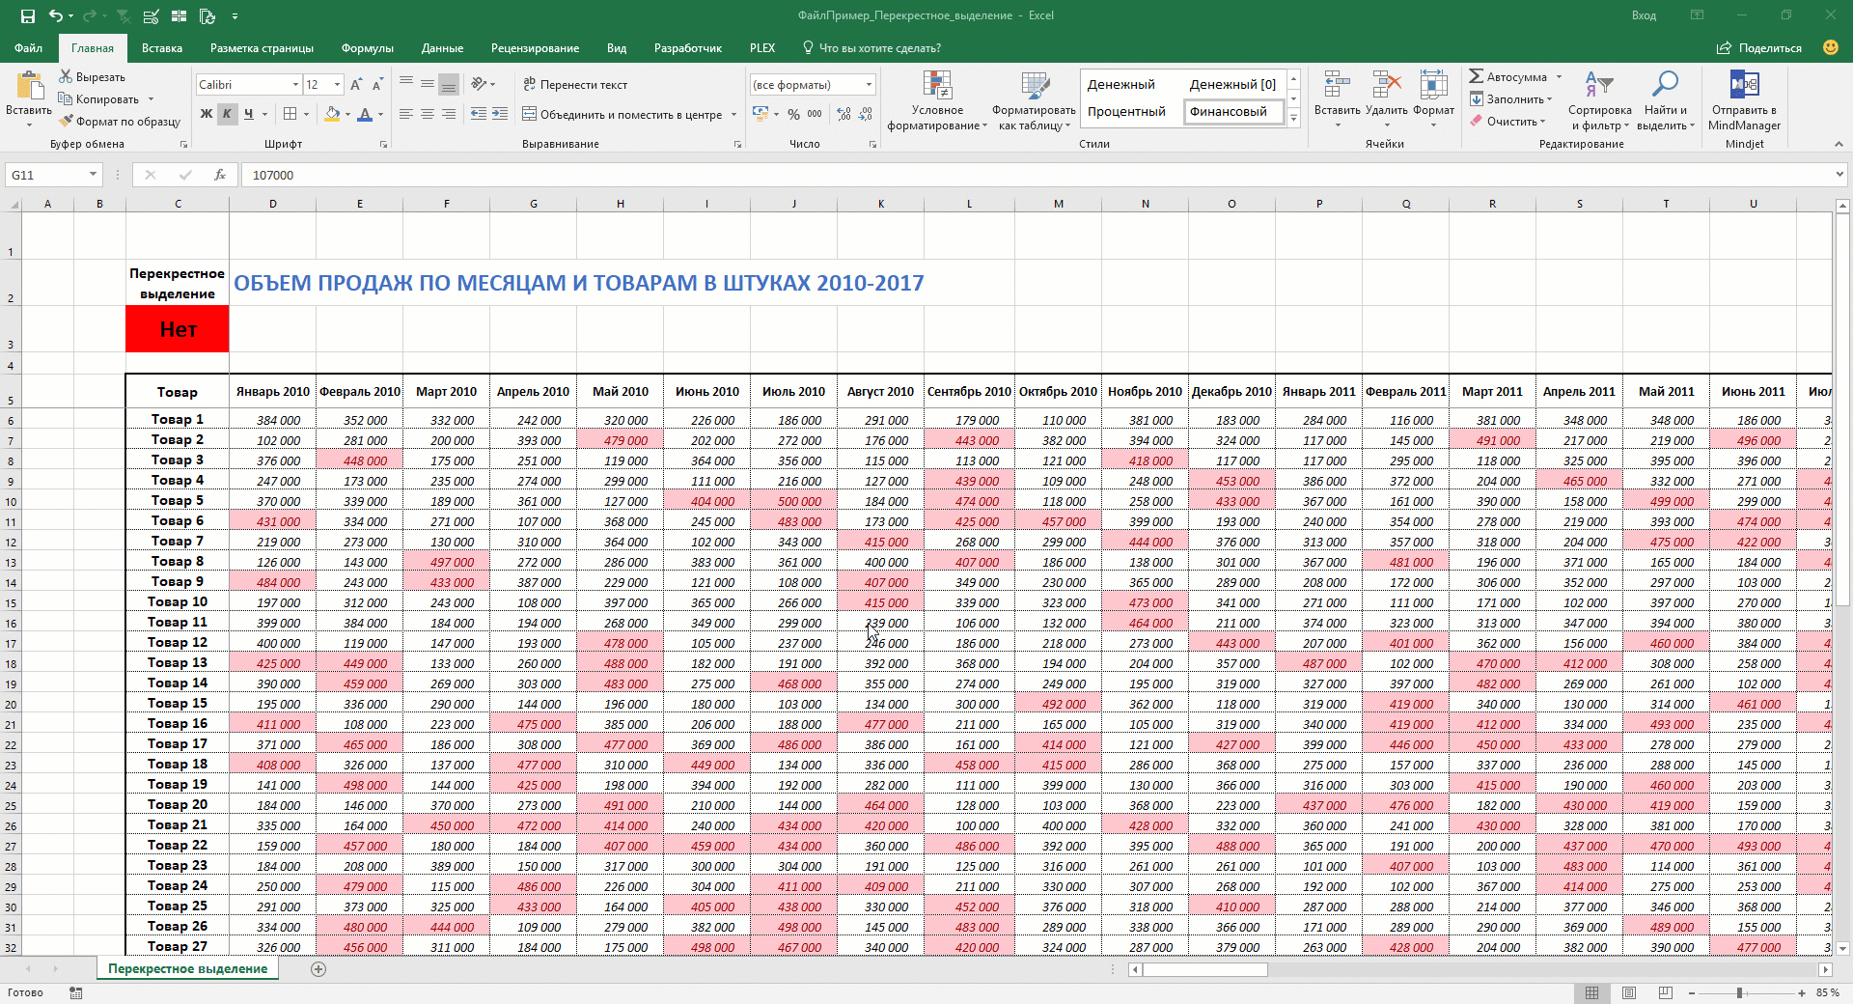
Task: Open the Данные ribbon tab
Action: 442,48
